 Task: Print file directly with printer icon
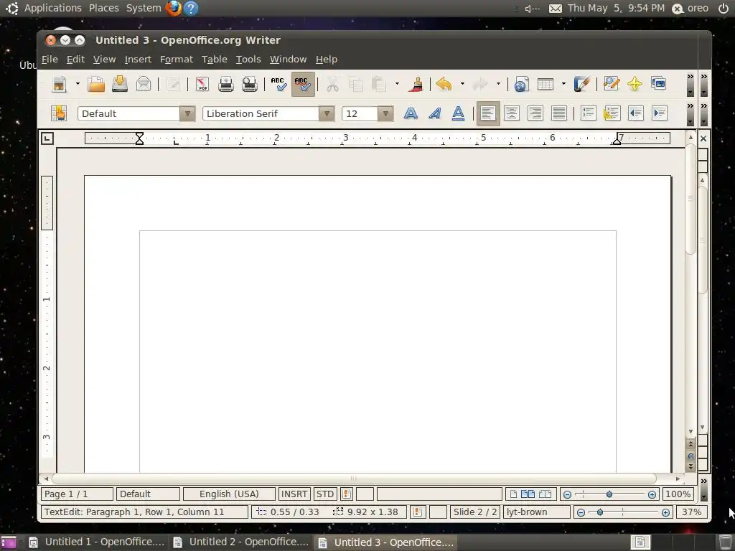(226, 85)
